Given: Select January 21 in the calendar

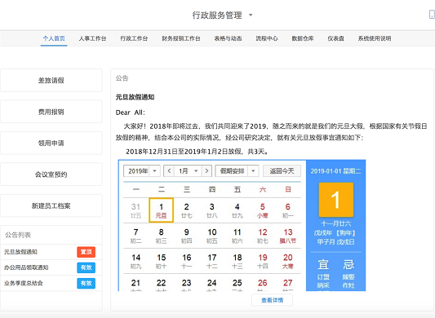Looking at the screenshot, I should point(136,283).
